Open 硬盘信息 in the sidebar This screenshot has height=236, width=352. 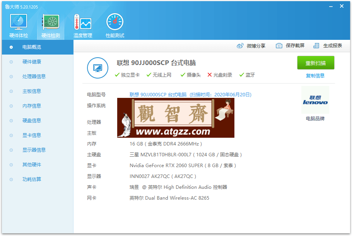pos(32,121)
